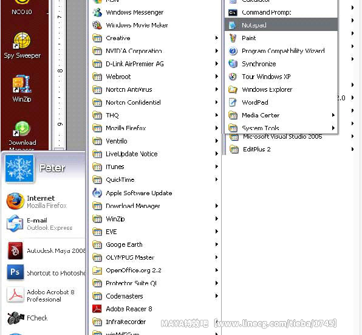Expand the NVIDIA Corporation submenu arrow
The width and height of the screenshot is (362, 335).
click(x=217, y=51)
